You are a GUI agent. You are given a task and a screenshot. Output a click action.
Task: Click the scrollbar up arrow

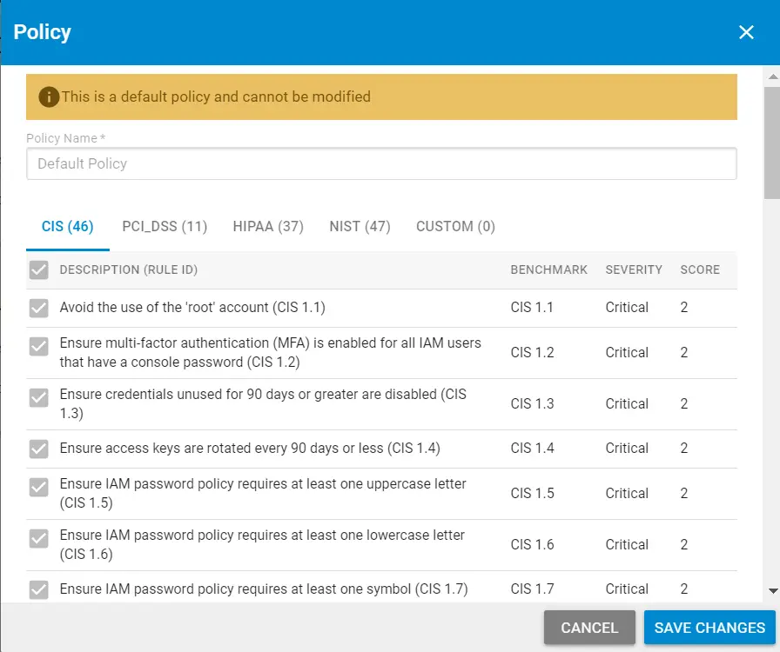[x=772, y=77]
